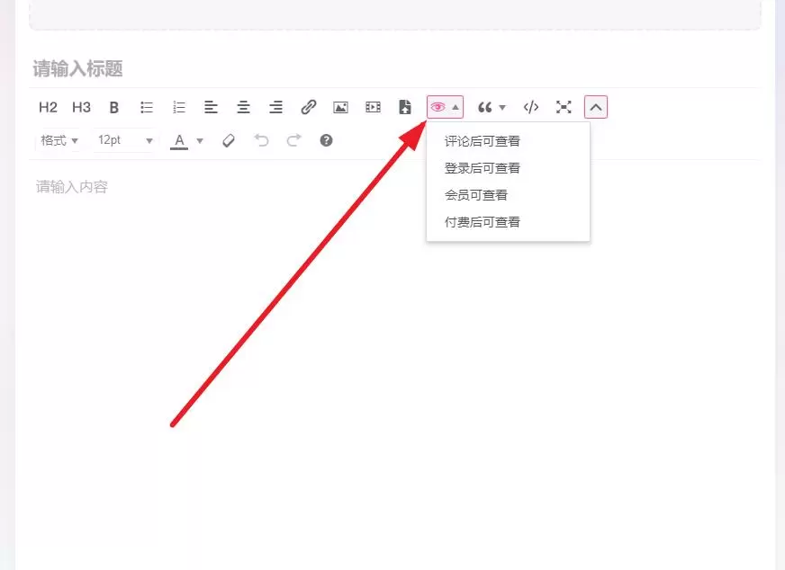Open text color picker arrow

200,141
